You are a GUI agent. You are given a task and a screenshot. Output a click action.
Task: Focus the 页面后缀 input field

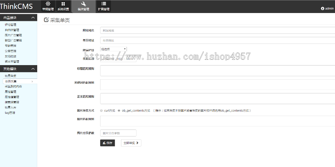(118, 59)
